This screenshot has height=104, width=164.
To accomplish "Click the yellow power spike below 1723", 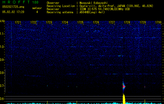I will tap(47, 102).
